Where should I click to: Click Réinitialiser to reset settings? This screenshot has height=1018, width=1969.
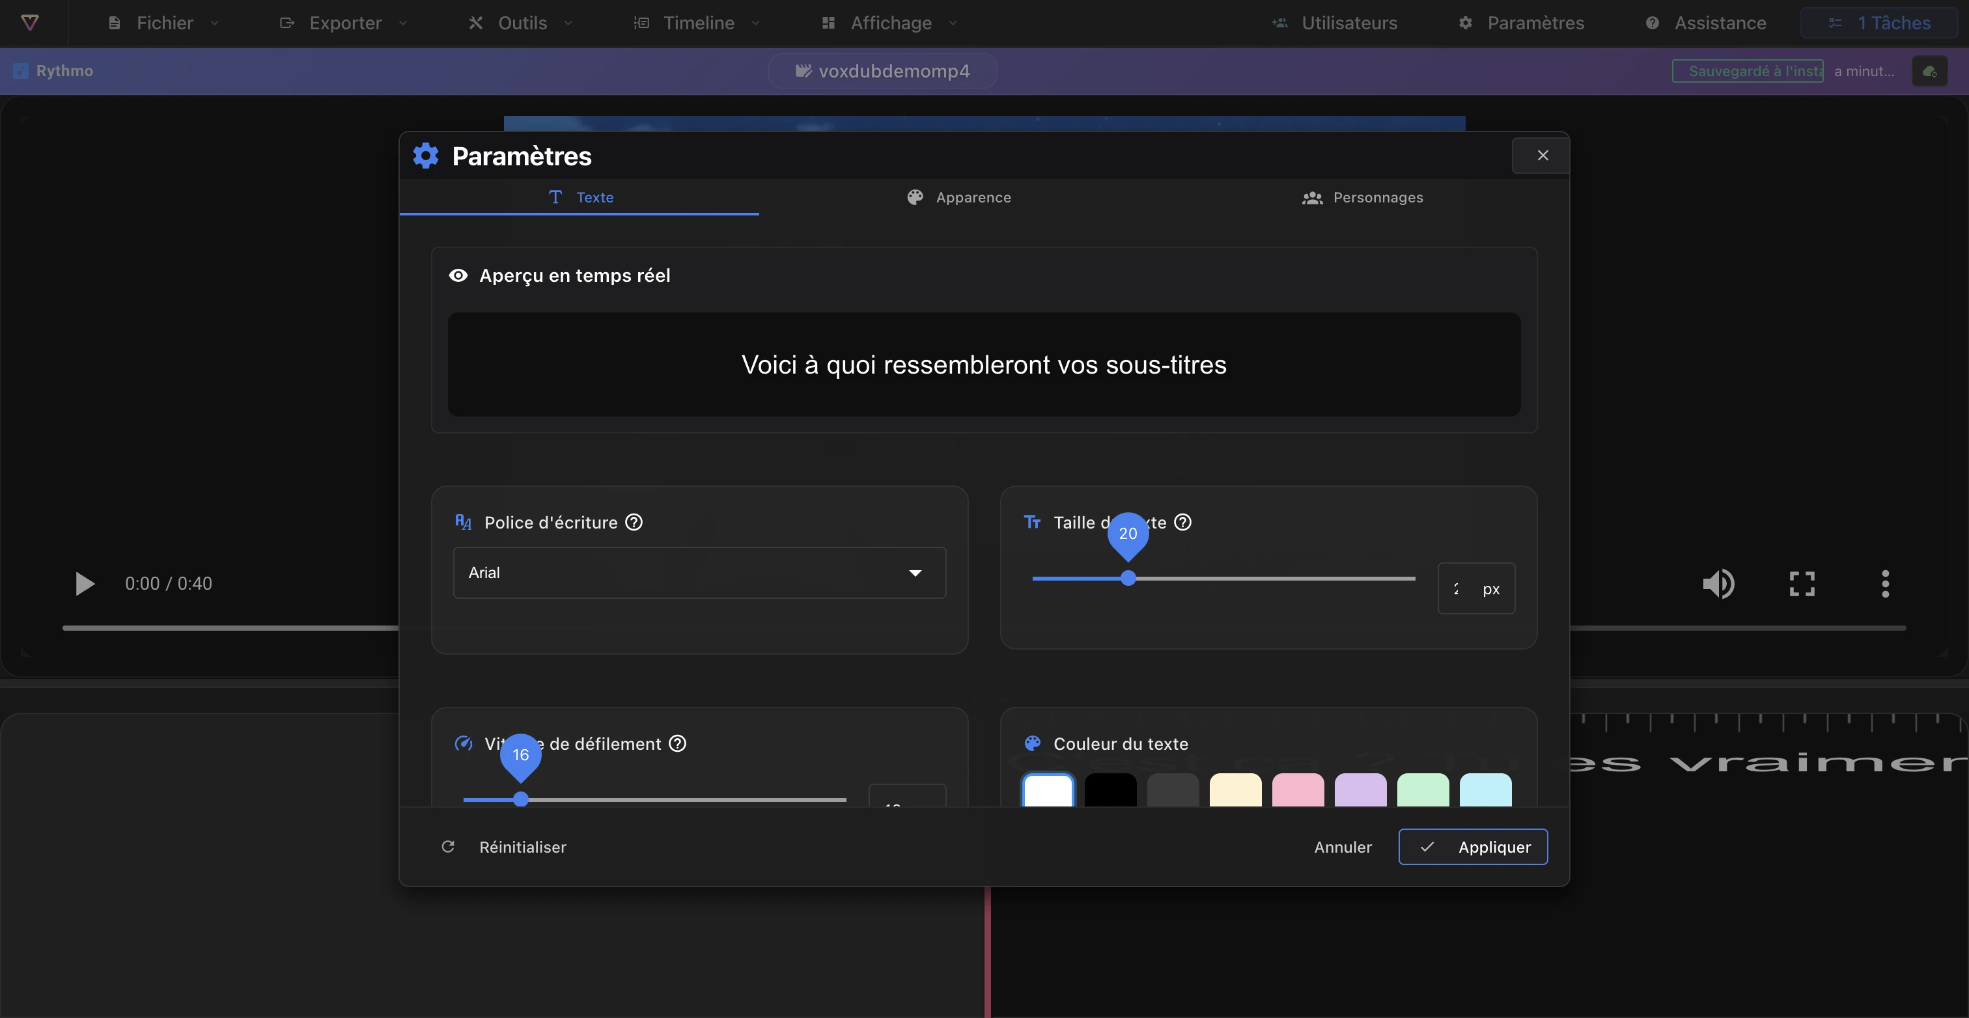(x=505, y=847)
